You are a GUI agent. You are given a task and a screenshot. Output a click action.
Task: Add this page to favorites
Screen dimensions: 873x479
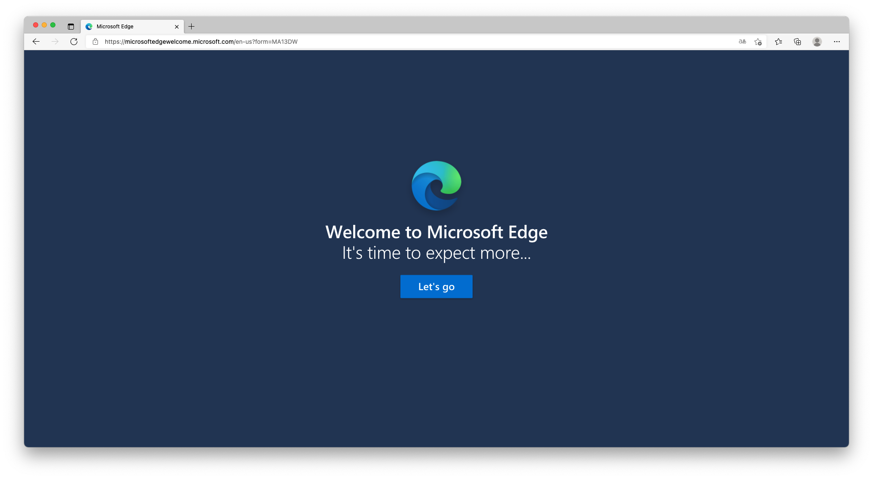758,42
